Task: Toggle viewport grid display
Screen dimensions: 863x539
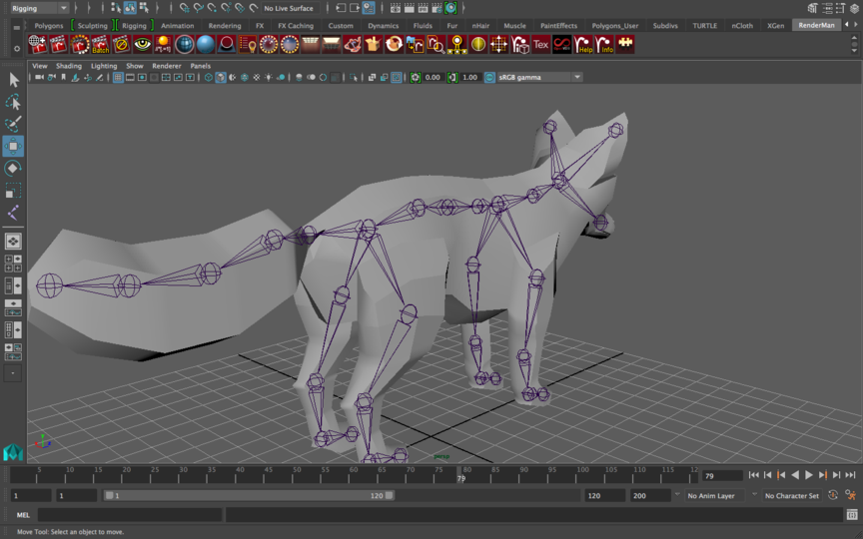Action: point(118,78)
